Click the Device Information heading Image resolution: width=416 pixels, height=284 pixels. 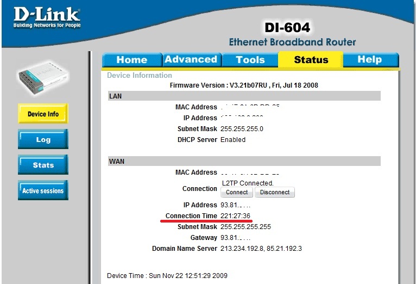click(139, 76)
